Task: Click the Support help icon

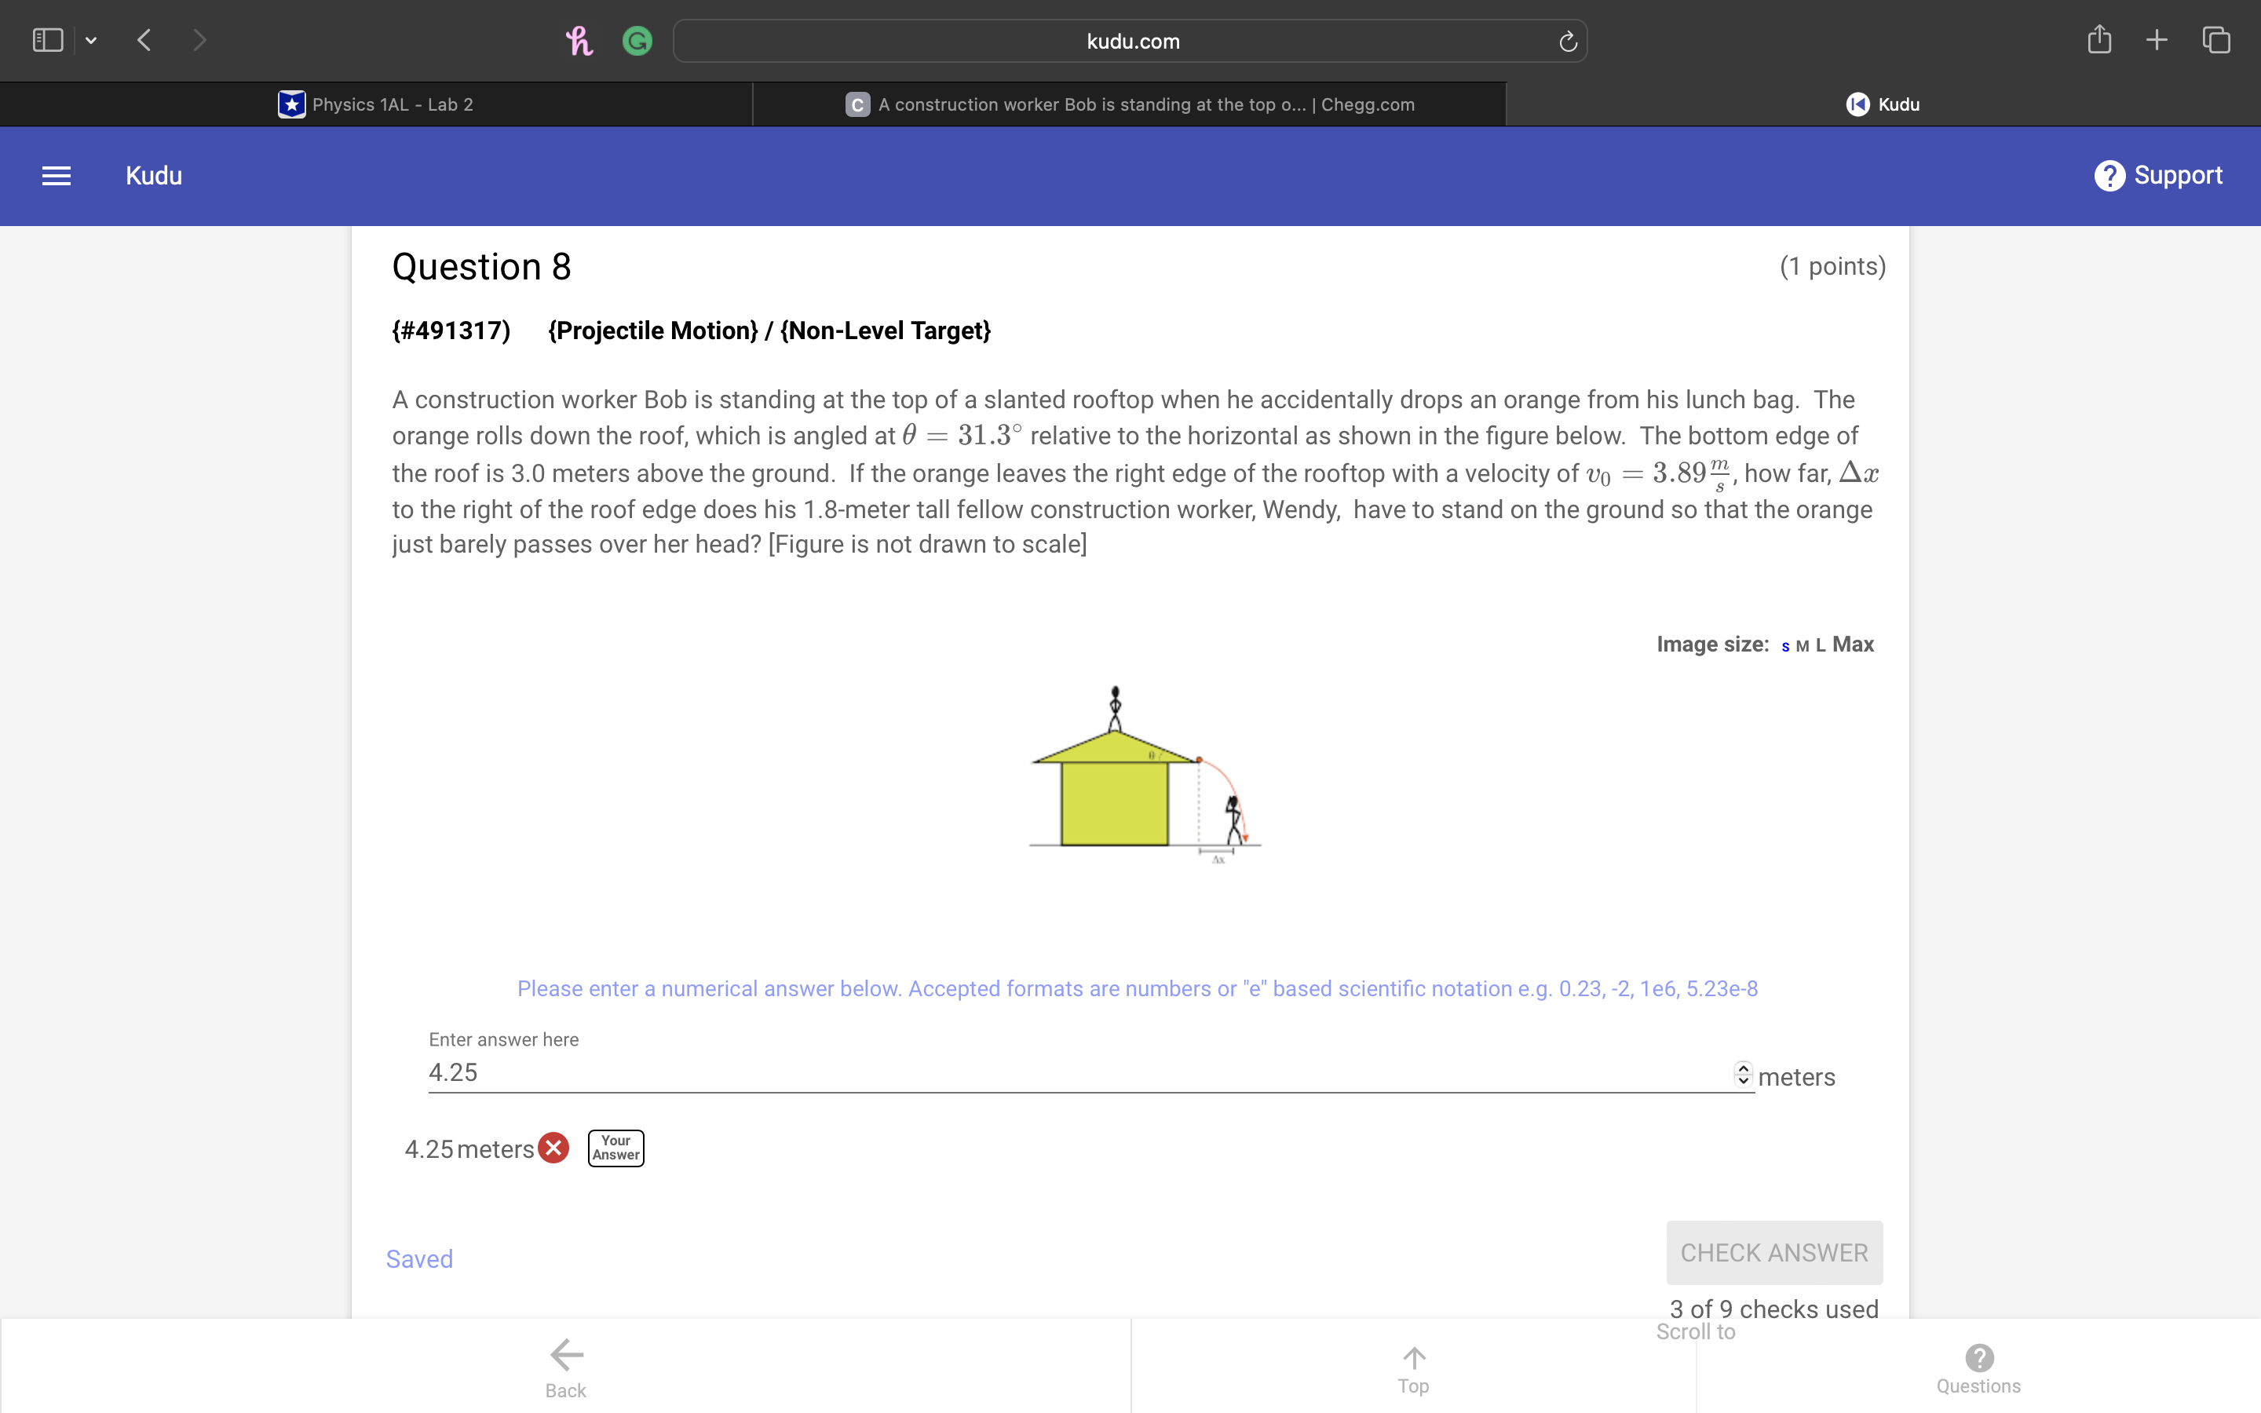Action: 2109,176
